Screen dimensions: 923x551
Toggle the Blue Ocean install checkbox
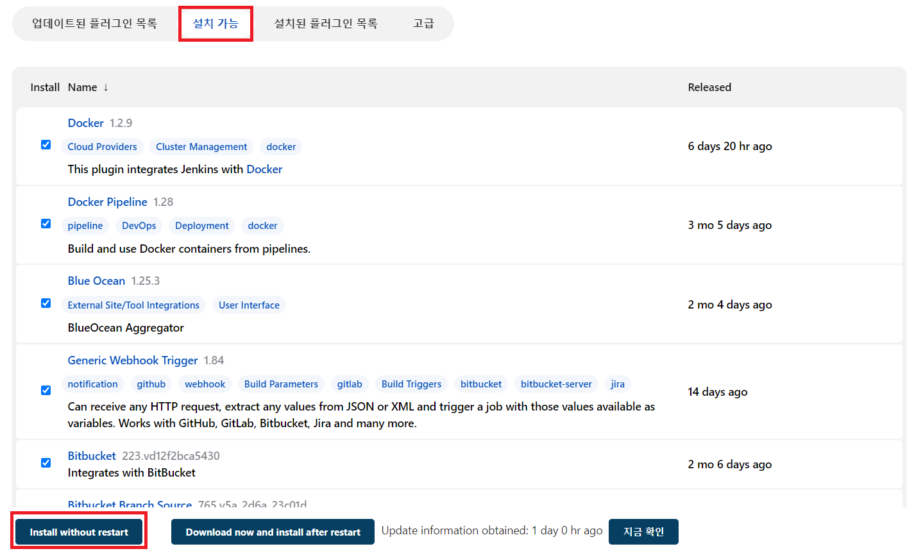(x=46, y=303)
